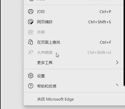Click the disabled 共享 menu label
This screenshot has width=125, height=109.
(41, 32)
